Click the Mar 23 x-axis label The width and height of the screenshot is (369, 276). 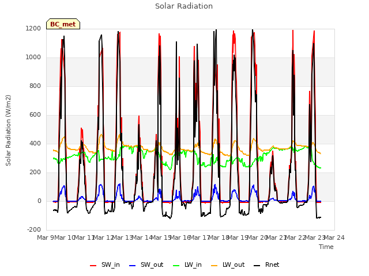pos(315,237)
